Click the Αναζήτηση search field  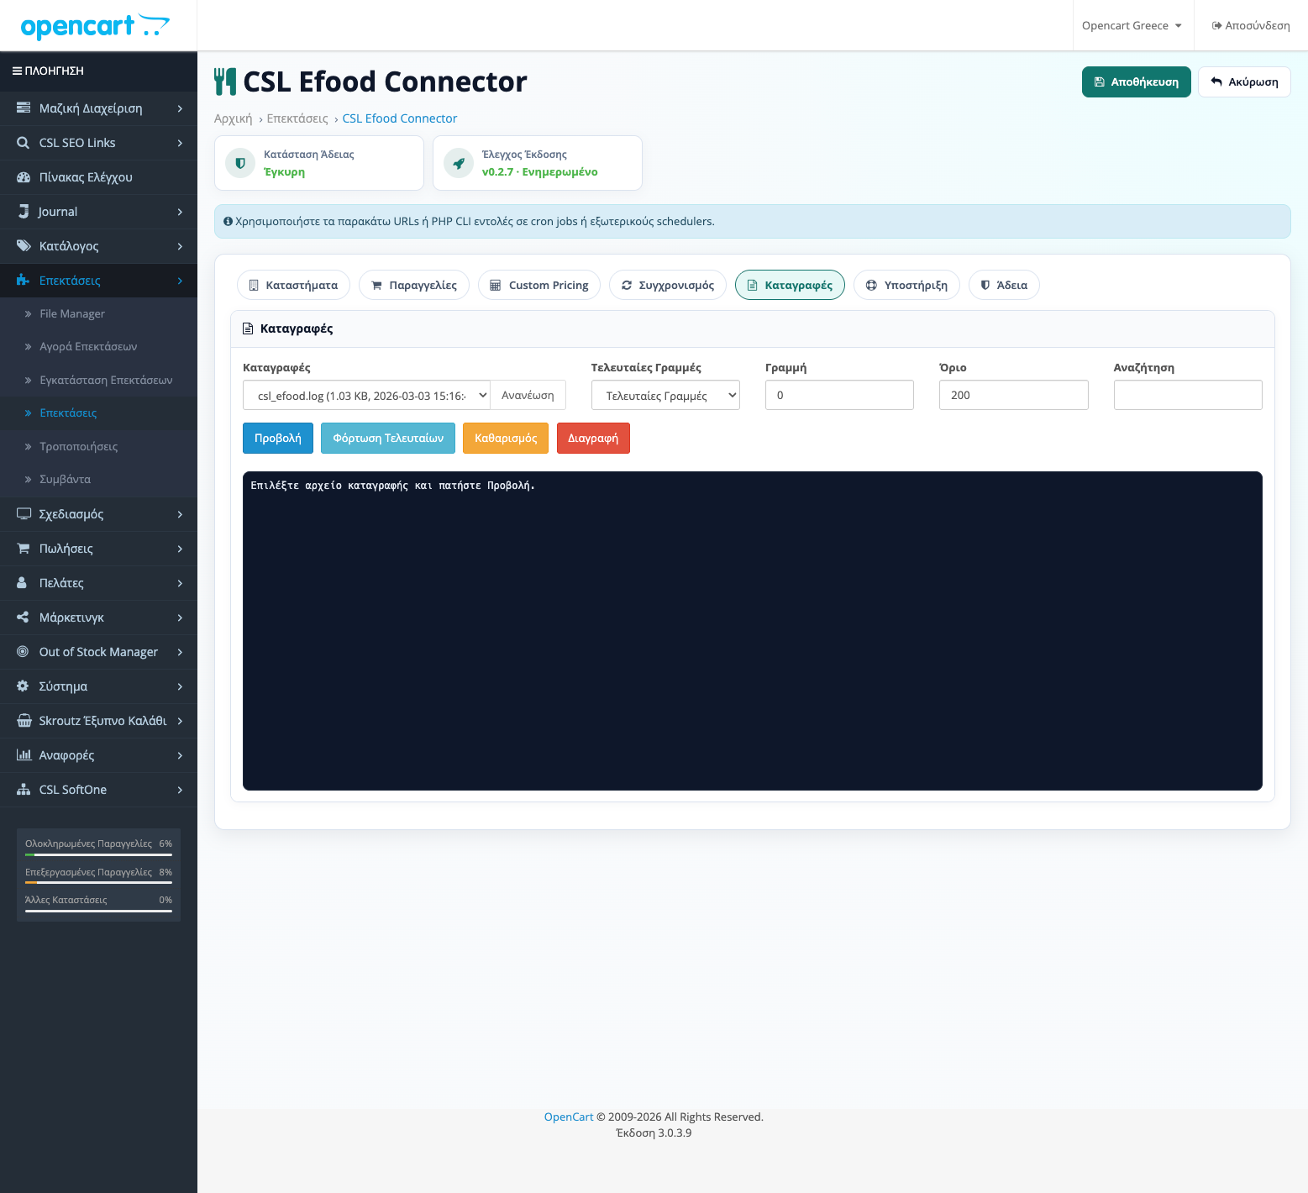click(1188, 396)
